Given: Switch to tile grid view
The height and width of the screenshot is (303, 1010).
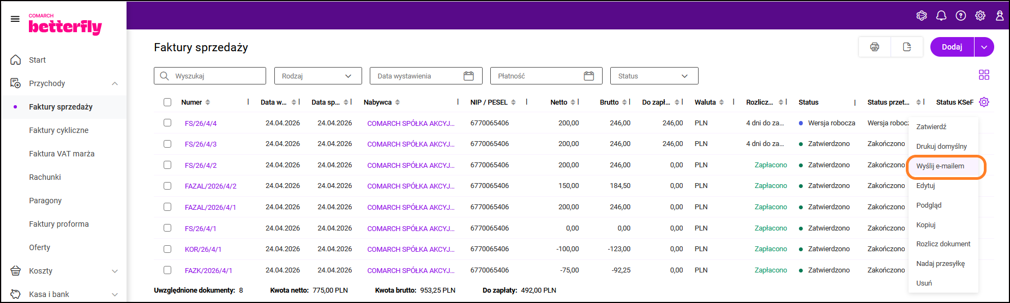Looking at the screenshot, I should pos(984,75).
